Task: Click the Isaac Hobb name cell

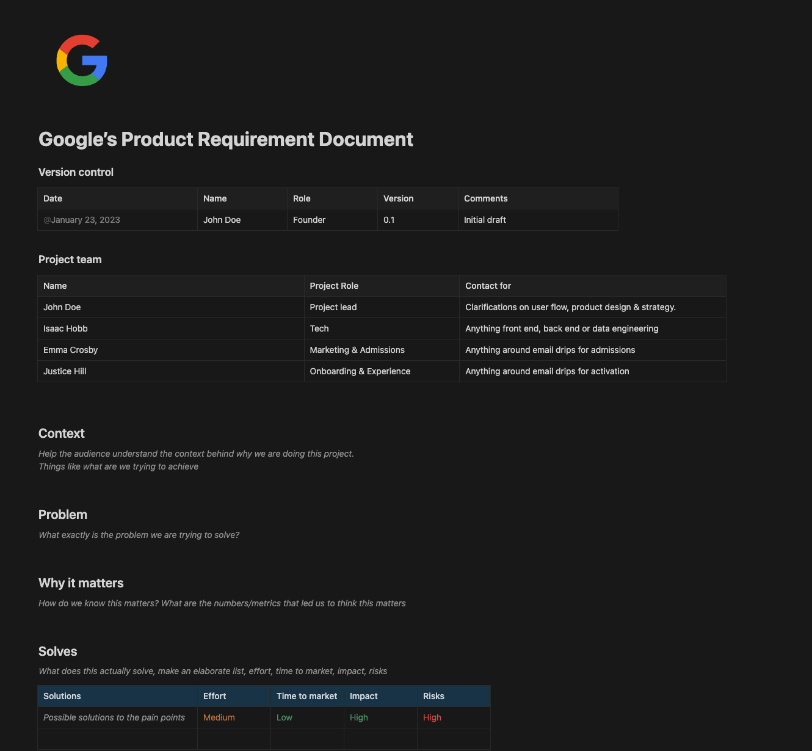Action: (171, 328)
